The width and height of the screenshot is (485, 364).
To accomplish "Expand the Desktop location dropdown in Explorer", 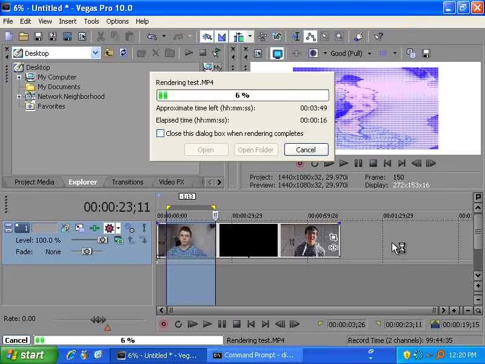I will [x=96, y=53].
